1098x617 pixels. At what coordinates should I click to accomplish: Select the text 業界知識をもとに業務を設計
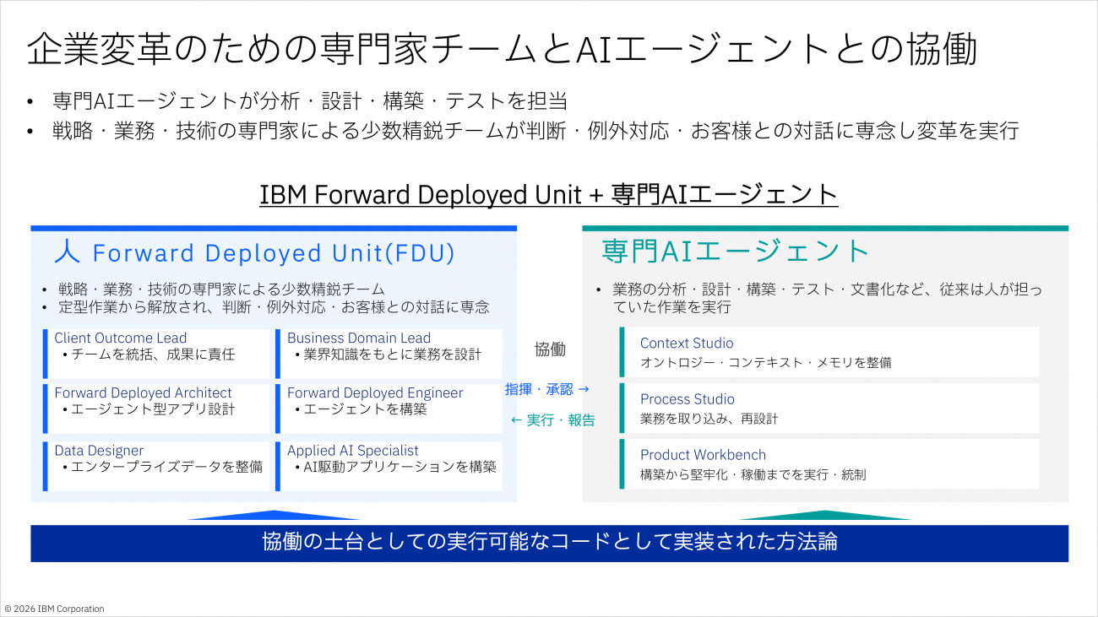pyautogui.click(x=392, y=355)
